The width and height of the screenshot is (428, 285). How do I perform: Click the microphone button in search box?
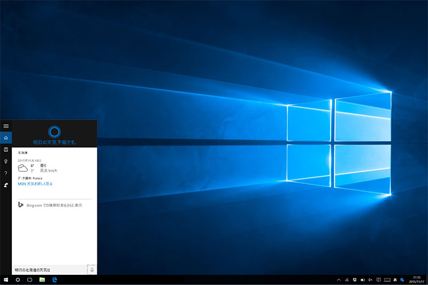pos(92,269)
